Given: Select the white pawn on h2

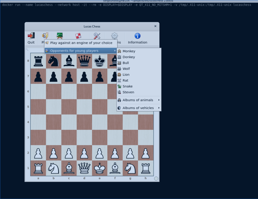Looking at the screenshot, I should pyautogui.click(x=146, y=153).
